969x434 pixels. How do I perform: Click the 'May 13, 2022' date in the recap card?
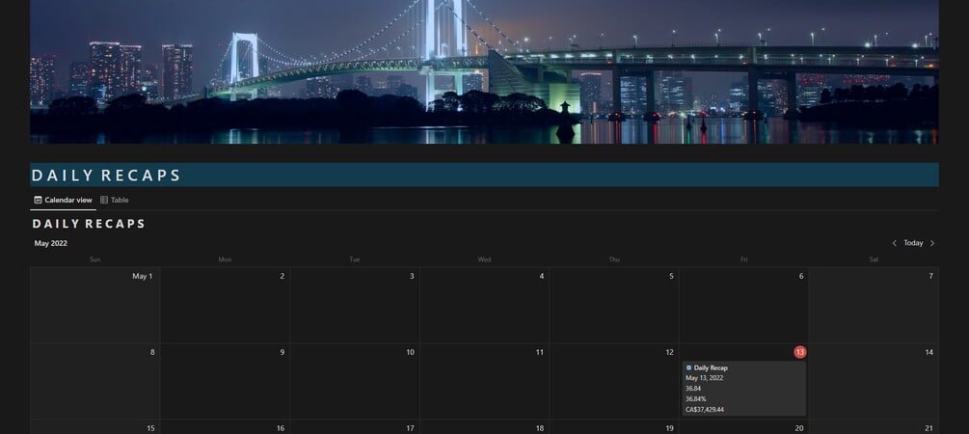(x=704, y=378)
